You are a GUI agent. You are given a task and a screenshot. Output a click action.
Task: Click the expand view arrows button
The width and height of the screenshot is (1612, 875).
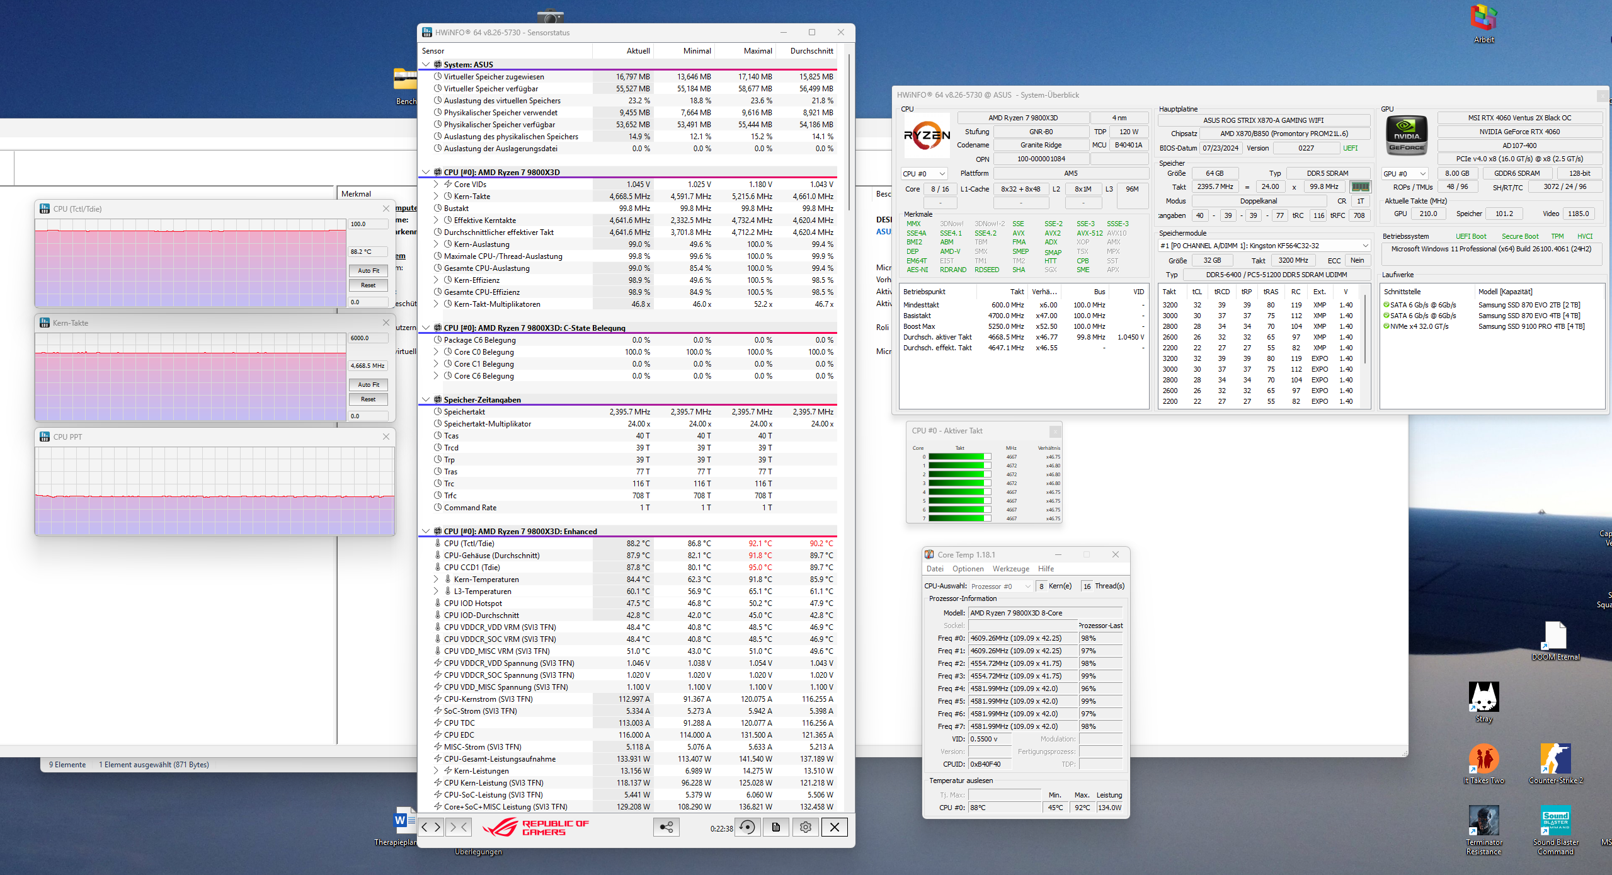(x=431, y=827)
